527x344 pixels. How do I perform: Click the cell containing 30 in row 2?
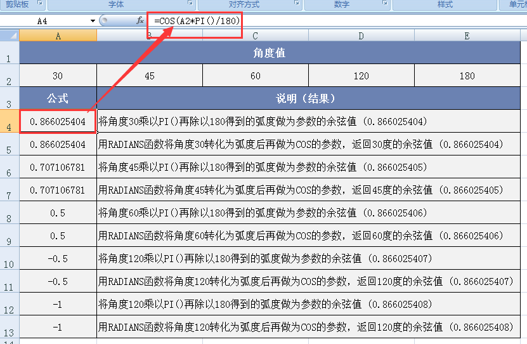[x=58, y=76]
